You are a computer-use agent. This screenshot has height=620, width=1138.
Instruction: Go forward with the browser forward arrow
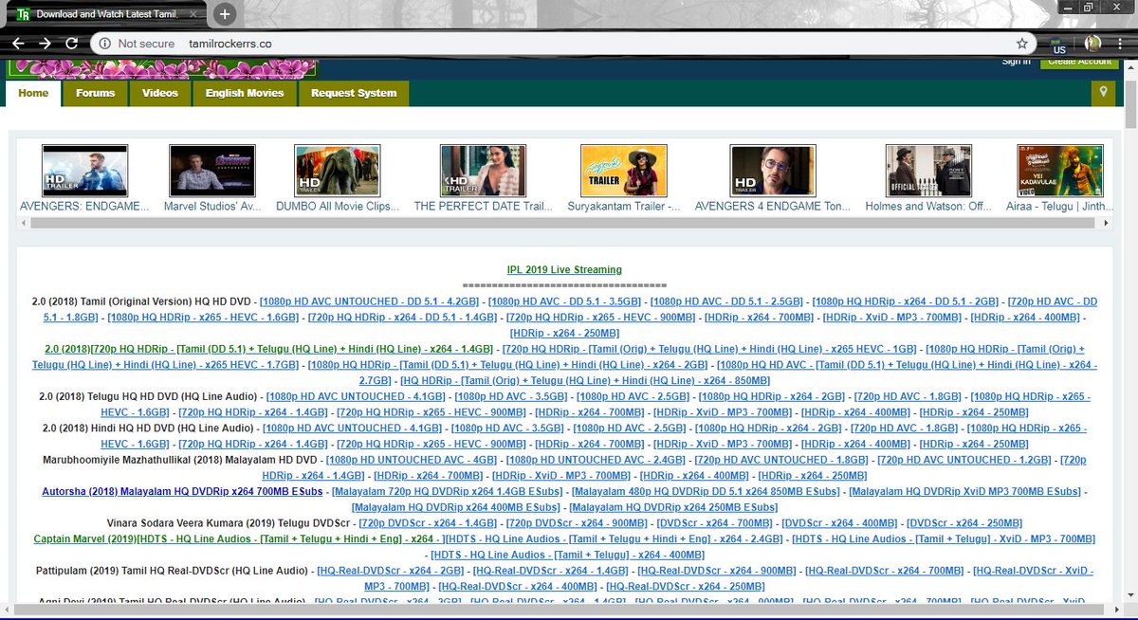45,44
